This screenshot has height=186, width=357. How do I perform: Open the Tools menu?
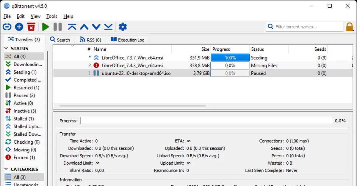coord(52,16)
